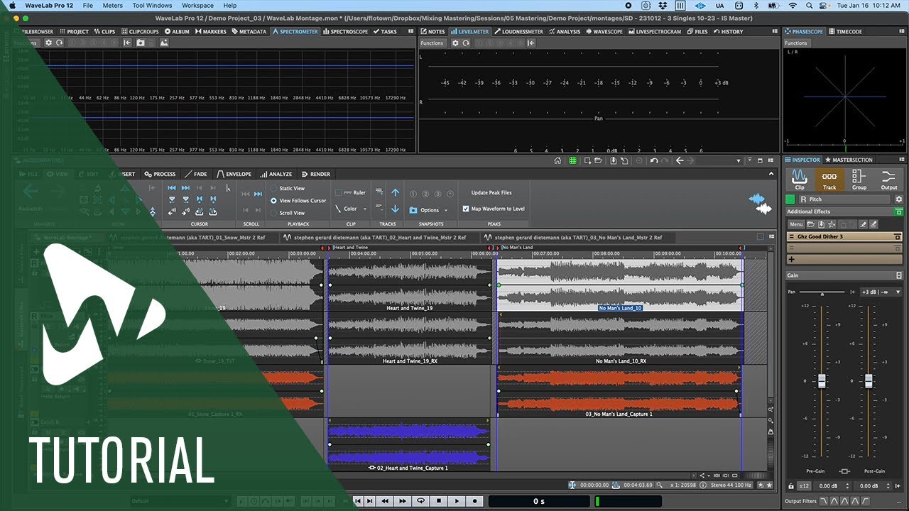Toggle the gain lock icon
Image resolution: width=909 pixels, height=511 pixels.
(x=791, y=486)
